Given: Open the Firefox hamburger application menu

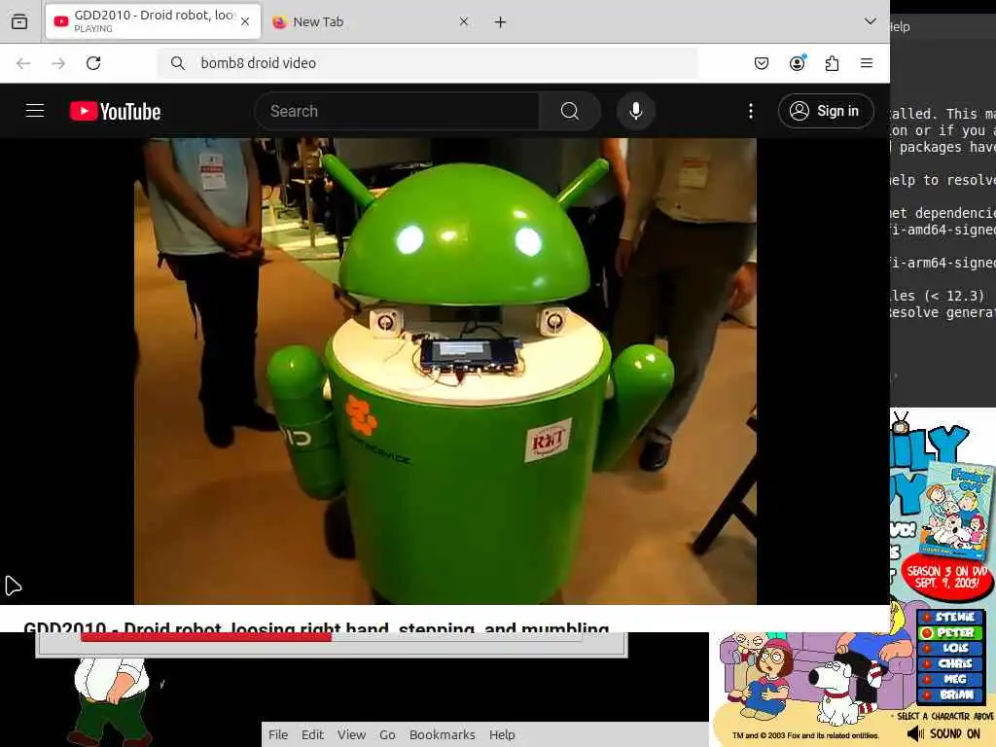Looking at the screenshot, I should pos(867,63).
